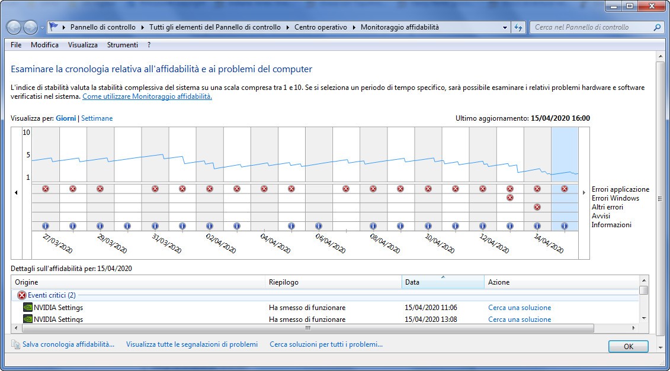The height and width of the screenshot is (371, 670).
Task: Click the Windows error icon for 13/04/2020
Action: coord(509,198)
